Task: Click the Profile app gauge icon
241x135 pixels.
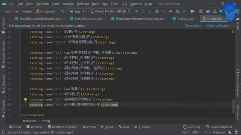Action: [x=171, y=11]
